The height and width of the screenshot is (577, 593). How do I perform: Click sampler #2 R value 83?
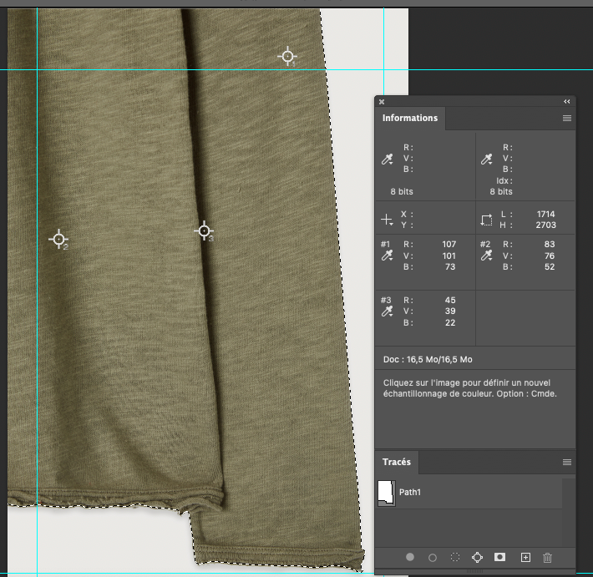[x=550, y=245]
